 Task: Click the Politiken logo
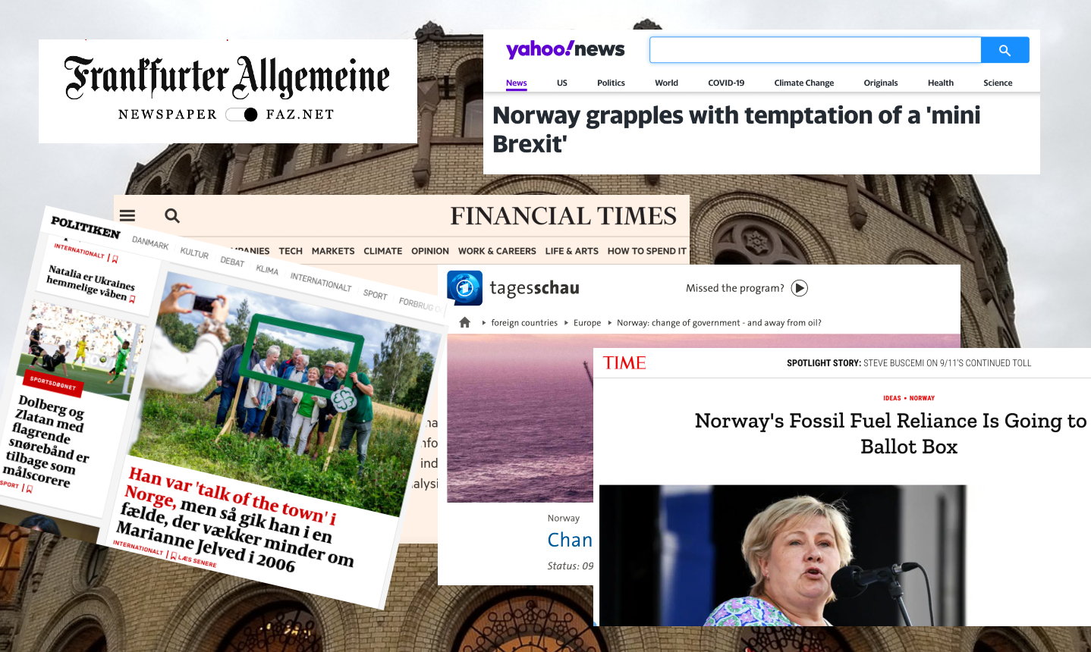click(85, 227)
